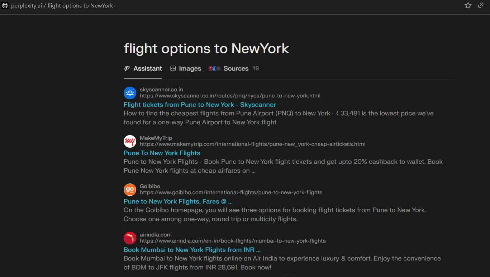Screen dimensions: 490x277
Task: Click the Perplexity logo in the title bar
Action: point(5,5)
